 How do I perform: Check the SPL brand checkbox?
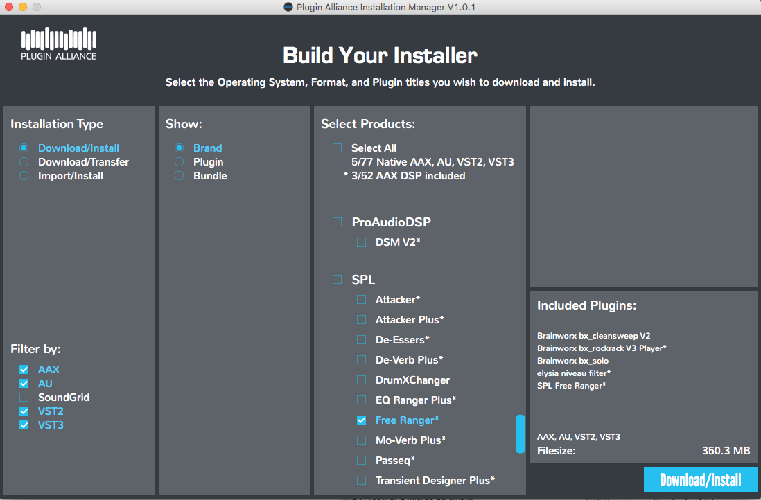pos(337,279)
